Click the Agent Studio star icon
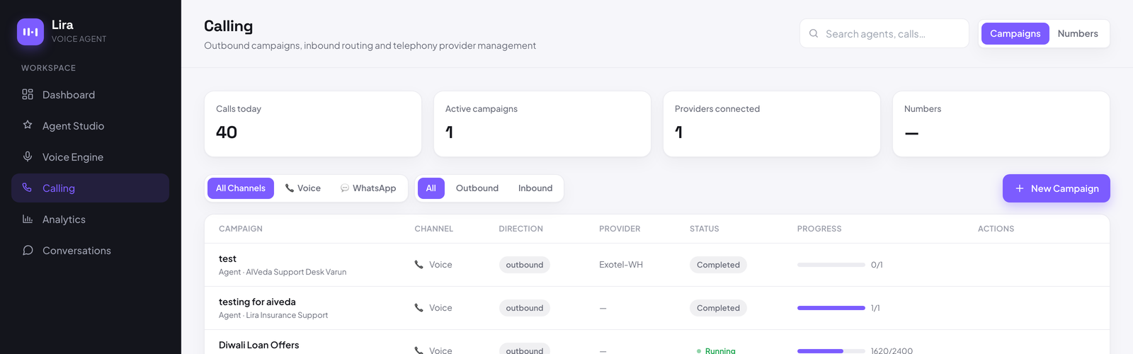Viewport: 1133px width, 354px height. coord(28,125)
